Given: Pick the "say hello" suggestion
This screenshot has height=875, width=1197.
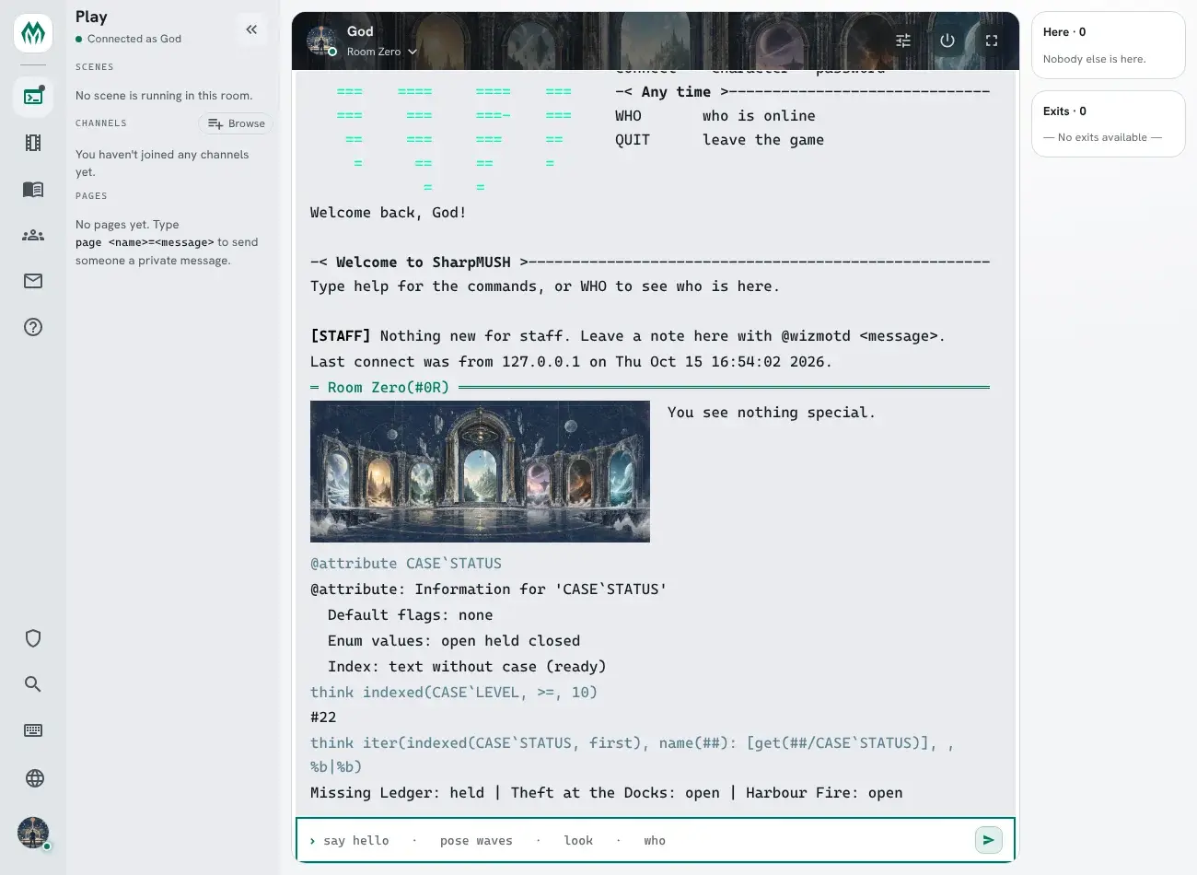Looking at the screenshot, I should [x=356, y=841].
